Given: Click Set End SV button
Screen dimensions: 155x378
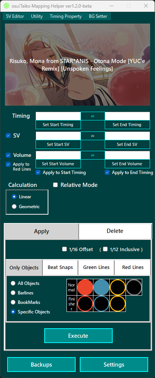Looking at the screenshot, I should [127, 144].
